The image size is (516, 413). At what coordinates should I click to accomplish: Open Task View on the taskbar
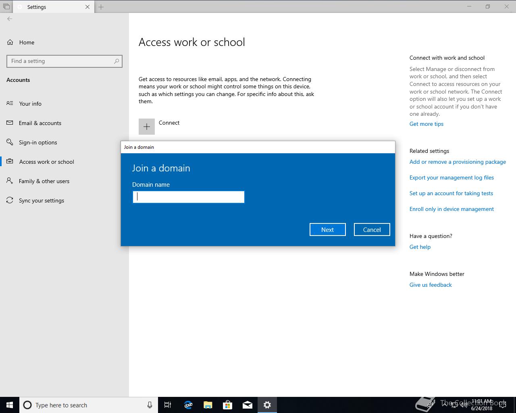[168, 405]
